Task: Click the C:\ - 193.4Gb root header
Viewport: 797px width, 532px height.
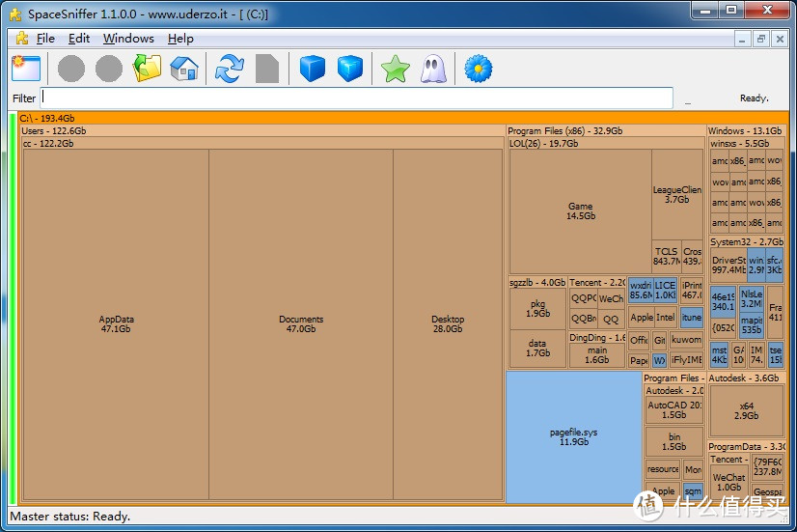Action: click(403, 118)
